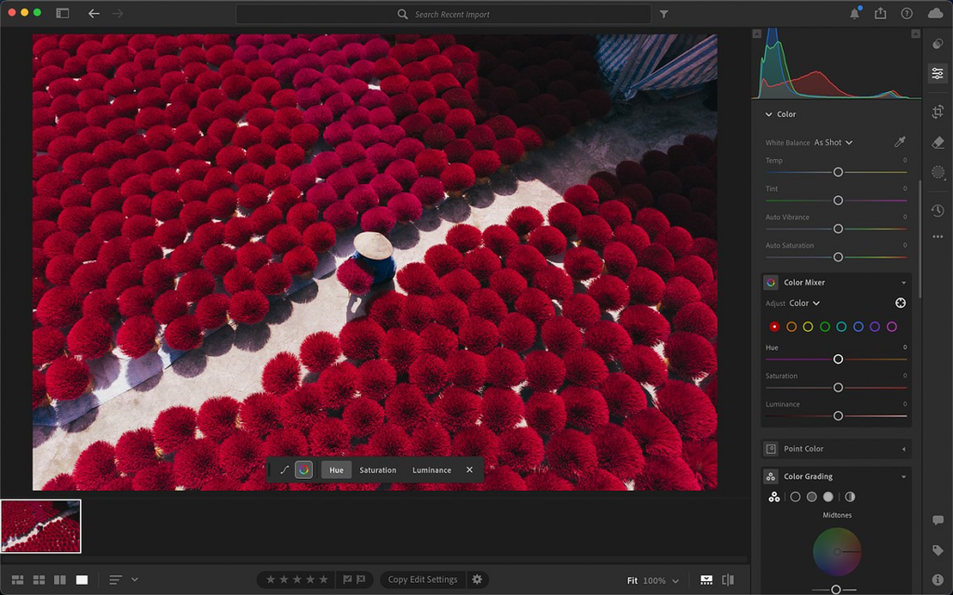Switch to photo grid view

[18, 580]
